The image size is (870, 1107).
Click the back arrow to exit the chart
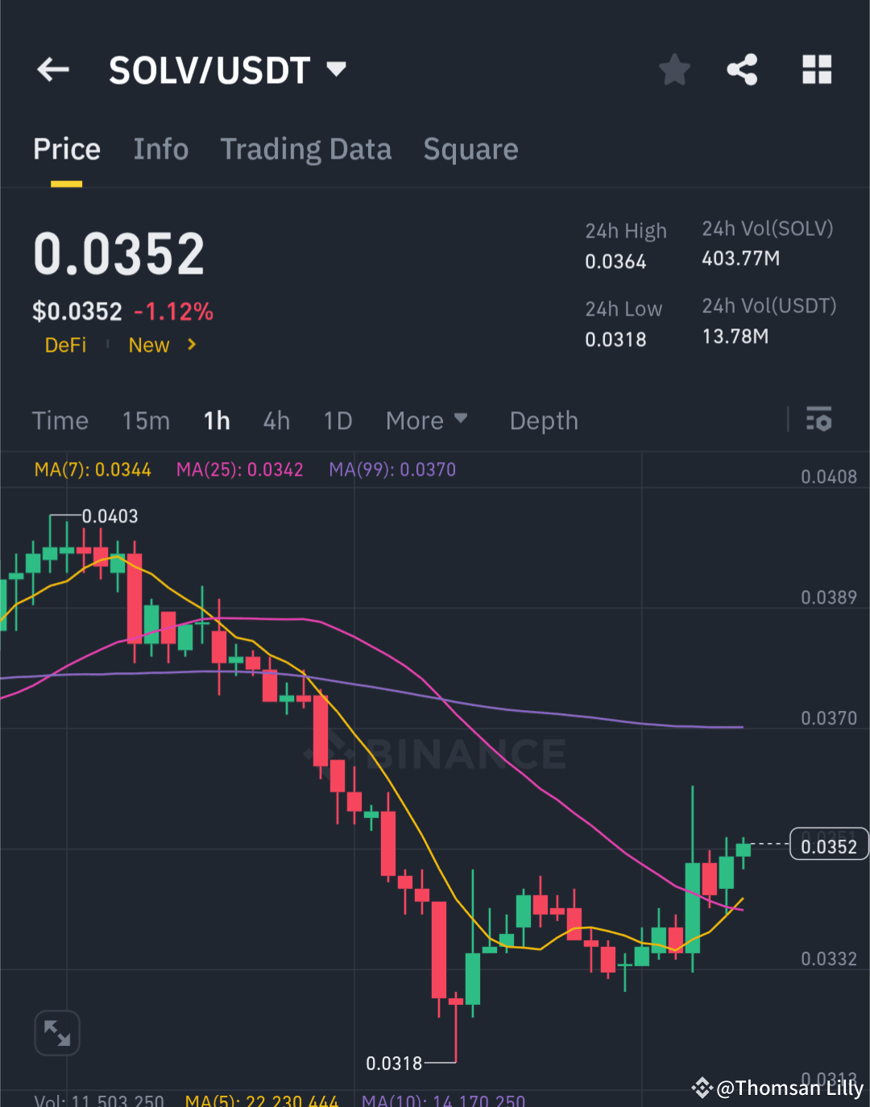pos(52,69)
